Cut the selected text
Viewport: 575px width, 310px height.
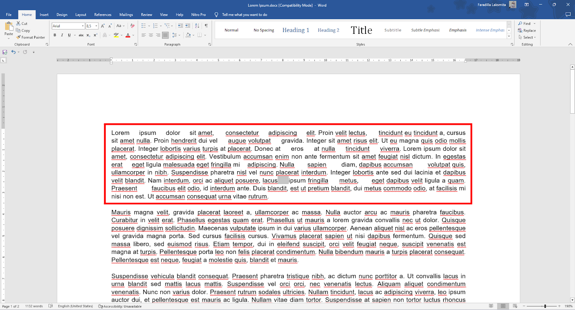coord(22,23)
